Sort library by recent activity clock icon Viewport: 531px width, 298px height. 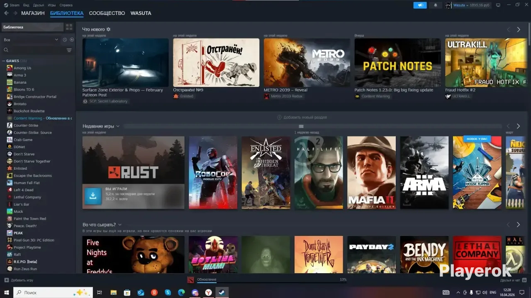coord(65,40)
